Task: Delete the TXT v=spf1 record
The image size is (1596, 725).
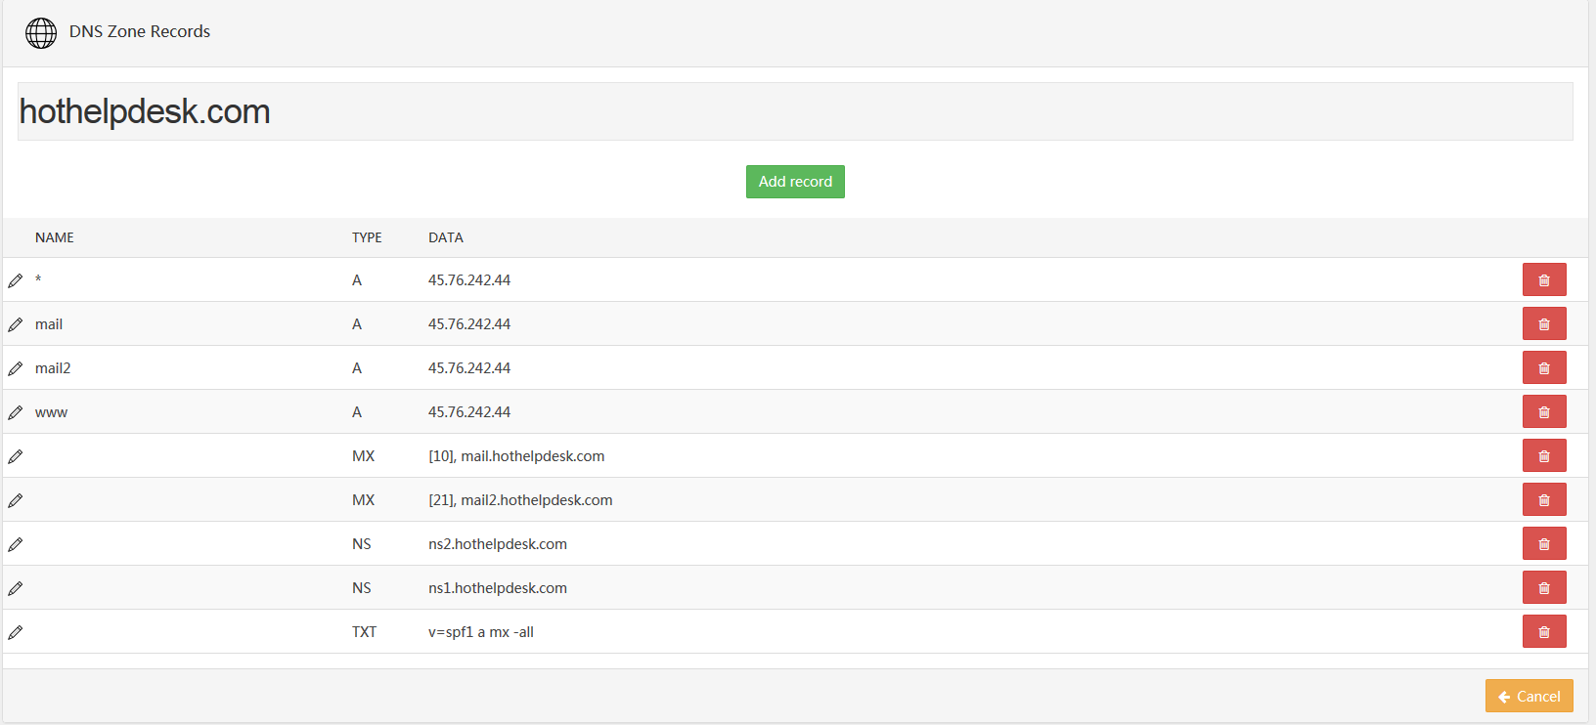Action: pyautogui.click(x=1544, y=631)
